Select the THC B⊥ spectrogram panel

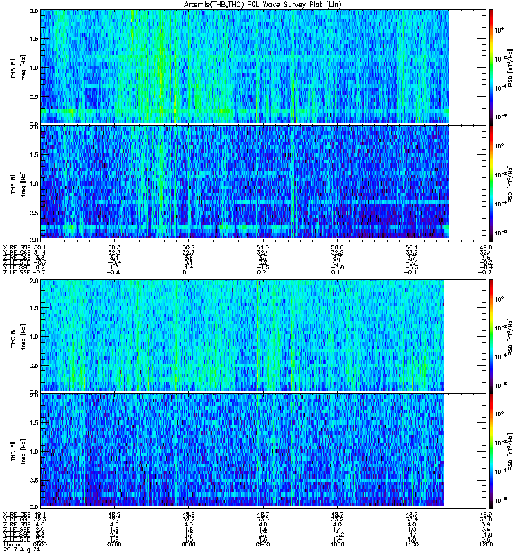tap(264, 336)
